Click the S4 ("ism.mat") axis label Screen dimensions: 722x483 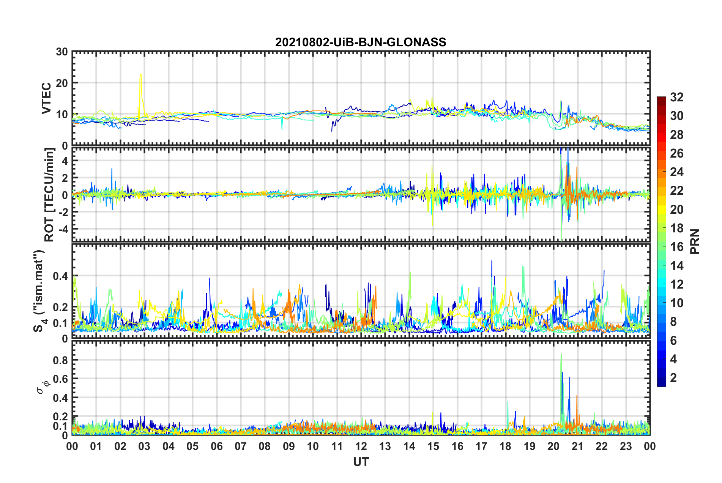[39, 291]
